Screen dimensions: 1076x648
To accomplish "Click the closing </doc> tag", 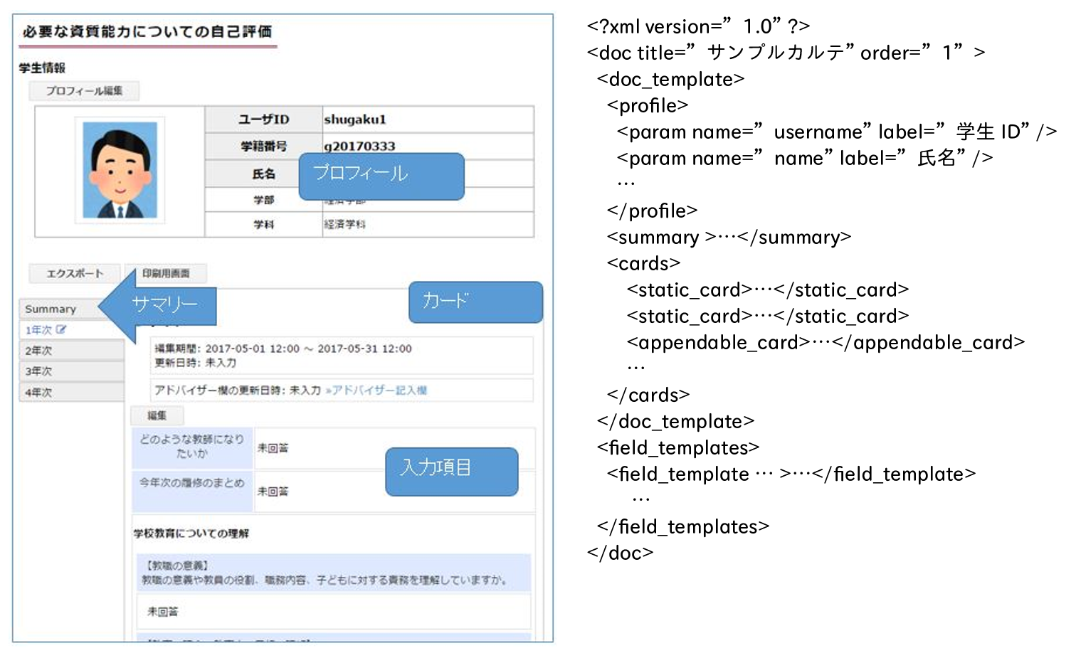I will pos(620,553).
